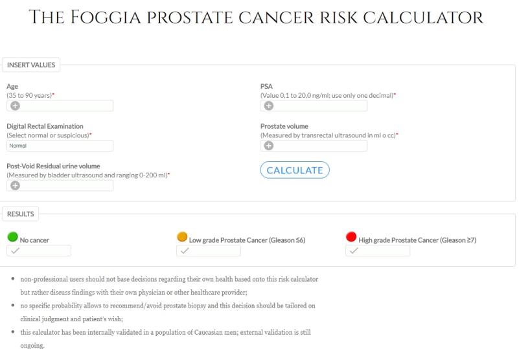Click the RESULTS section label
The width and height of the screenshot is (530, 349).
click(x=21, y=214)
